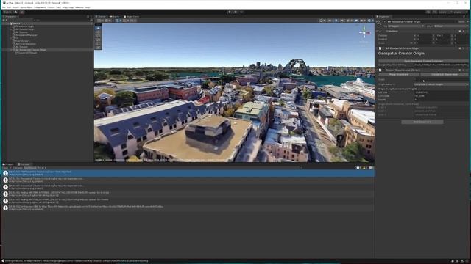Select the Rect tool in scene overlay
471x264 pixels.
pyautogui.click(x=98, y=44)
